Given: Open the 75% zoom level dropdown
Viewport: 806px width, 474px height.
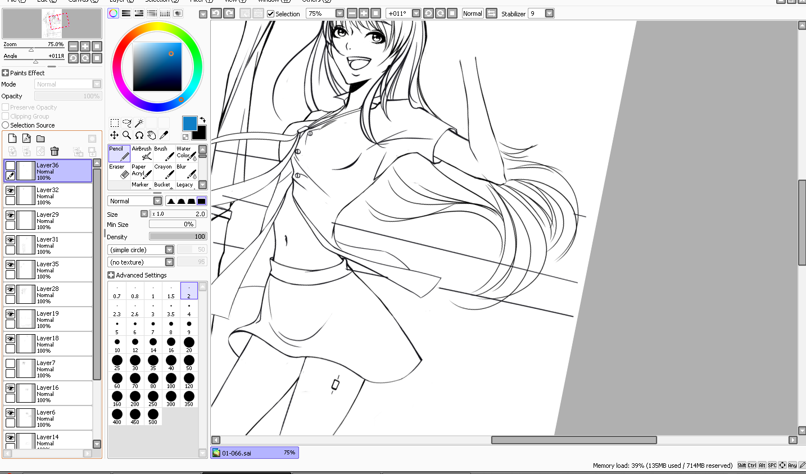Looking at the screenshot, I should click(x=339, y=13).
